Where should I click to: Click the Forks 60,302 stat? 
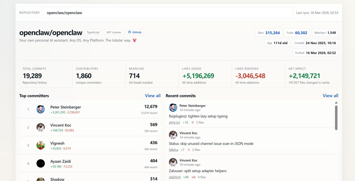point(297,33)
